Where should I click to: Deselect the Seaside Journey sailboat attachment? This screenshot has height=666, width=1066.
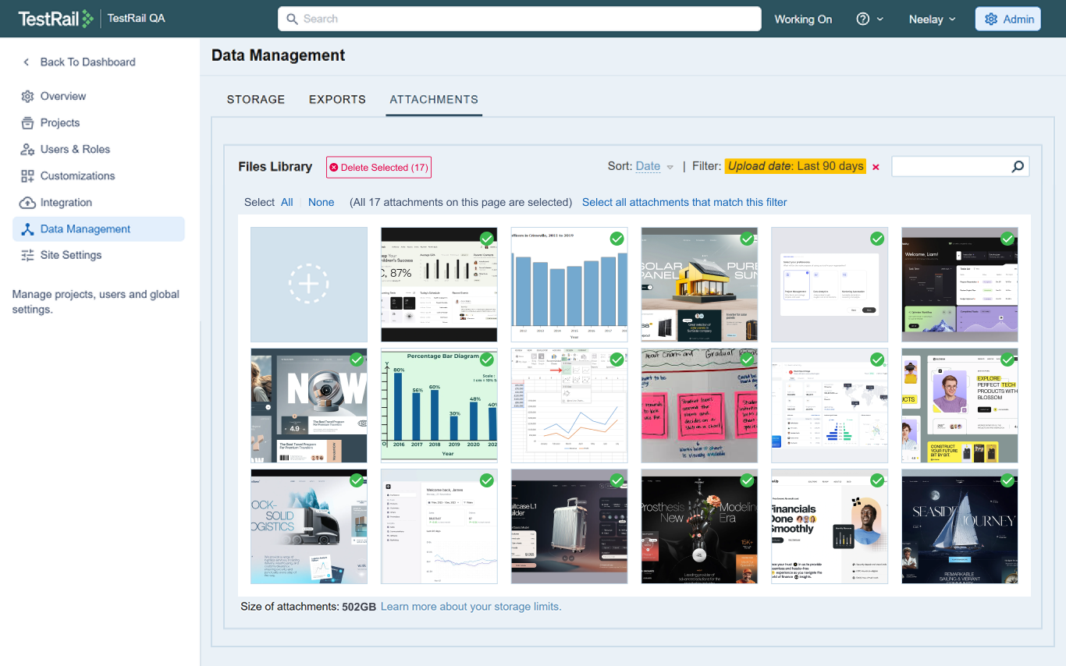[x=1007, y=480]
